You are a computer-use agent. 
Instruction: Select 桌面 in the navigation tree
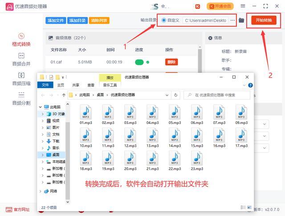(56, 155)
